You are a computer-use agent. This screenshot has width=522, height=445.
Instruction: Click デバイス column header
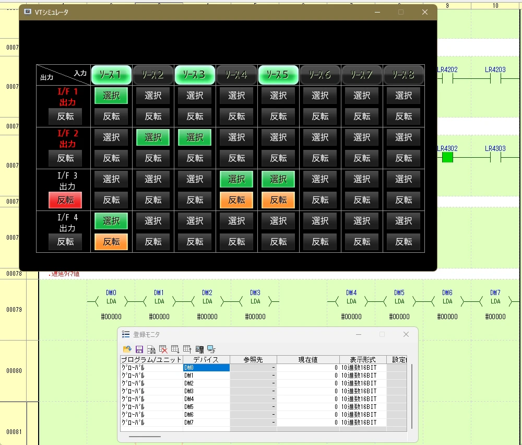click(206, 359)
